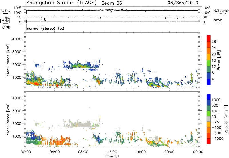
Task: Pick the yellow segment of power color bar
Action: 209,57
